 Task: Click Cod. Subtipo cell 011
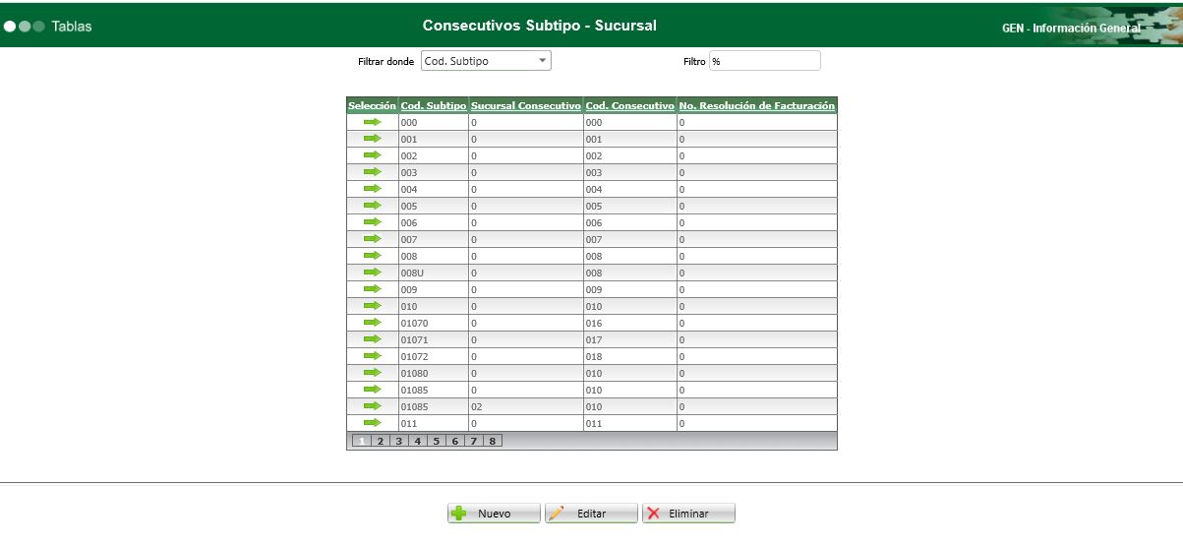tap(433, 423)
